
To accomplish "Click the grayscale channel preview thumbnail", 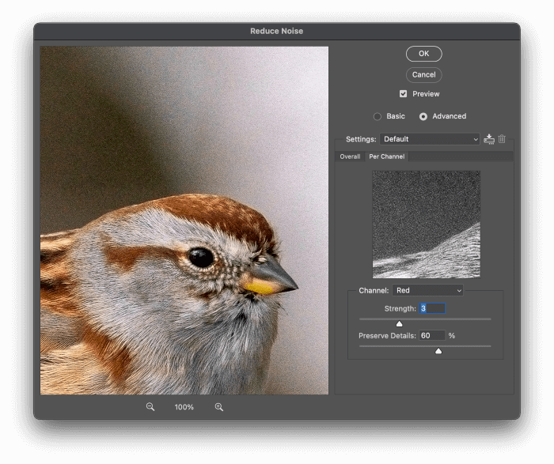I will [427, 224].
